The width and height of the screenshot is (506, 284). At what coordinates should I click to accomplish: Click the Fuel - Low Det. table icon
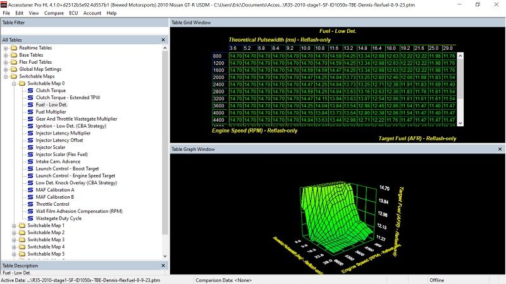(30, 105)
